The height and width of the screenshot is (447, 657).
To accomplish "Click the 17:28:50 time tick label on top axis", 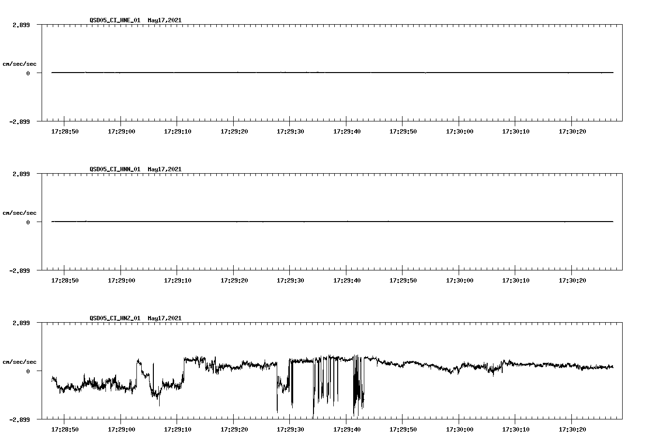I will coord(65,130).
